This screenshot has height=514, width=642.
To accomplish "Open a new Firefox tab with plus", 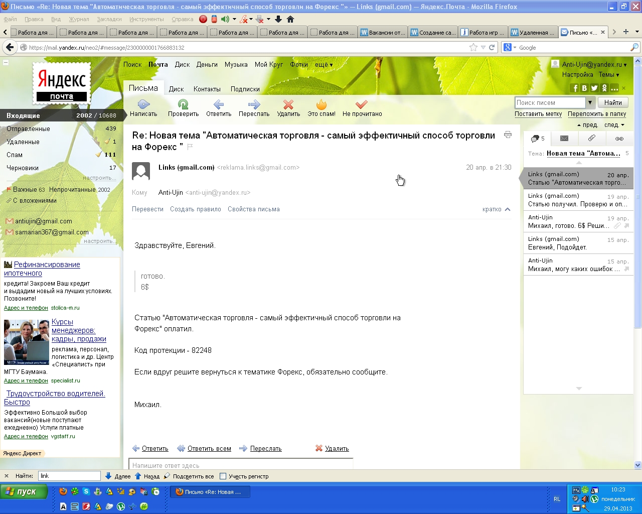I will (626, 32).
